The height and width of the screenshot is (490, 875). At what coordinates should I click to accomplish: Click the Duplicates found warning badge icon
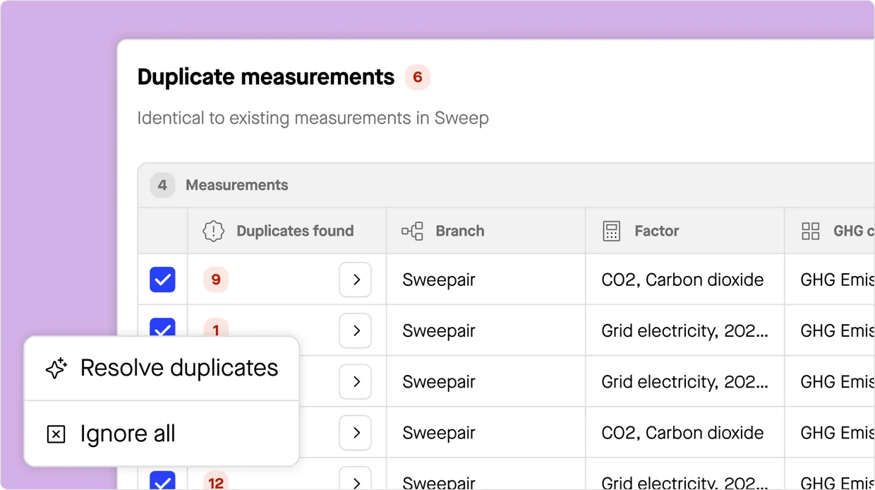click(213, 231)
